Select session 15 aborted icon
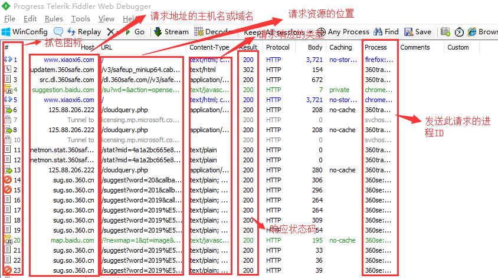Image resolution: width=498 pixels, height=278 pixels. (x=8, y=190)
